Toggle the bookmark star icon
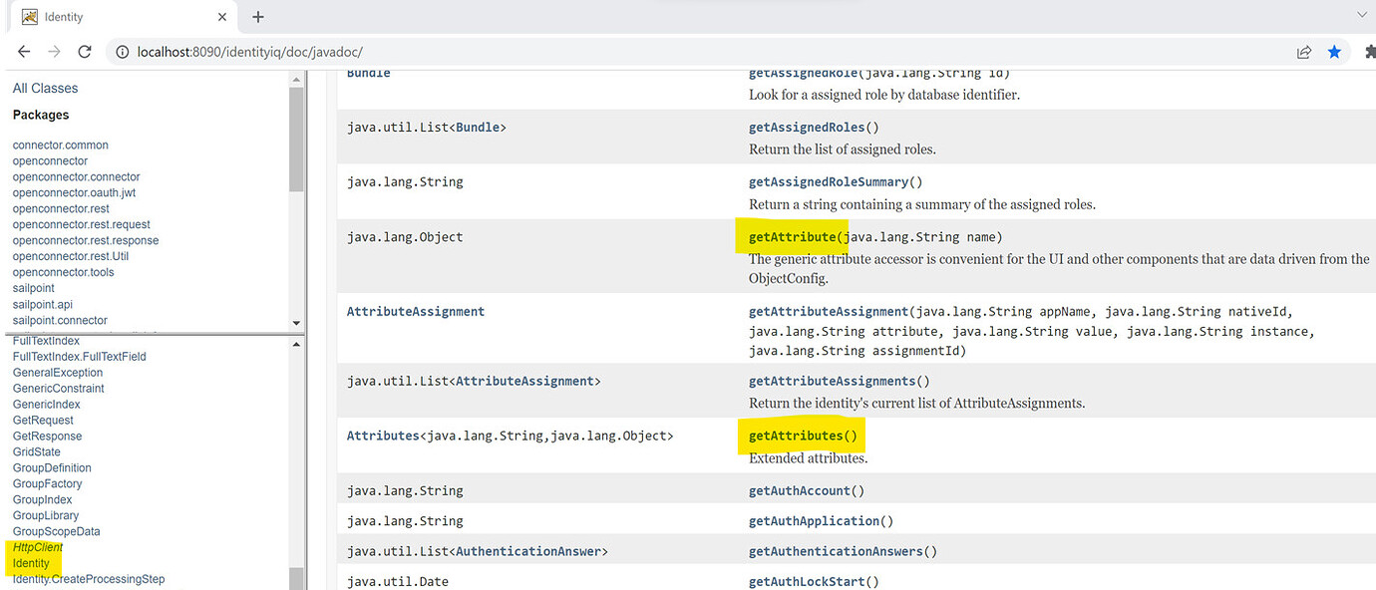The width and height of the screenshot is (1376, 590). point(1334,52)
